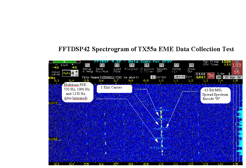Click F3 Load File key icon
Viewport: 246px width, 168px height.
coord(117,65)
